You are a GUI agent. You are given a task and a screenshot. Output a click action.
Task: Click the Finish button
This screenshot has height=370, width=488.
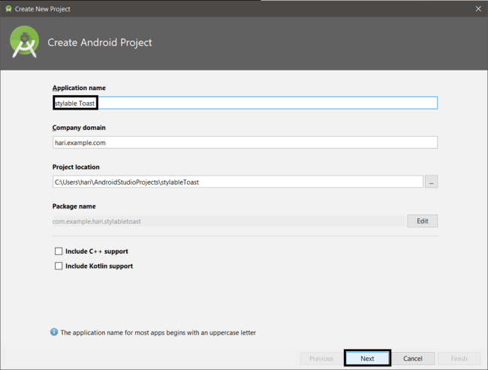459,359
